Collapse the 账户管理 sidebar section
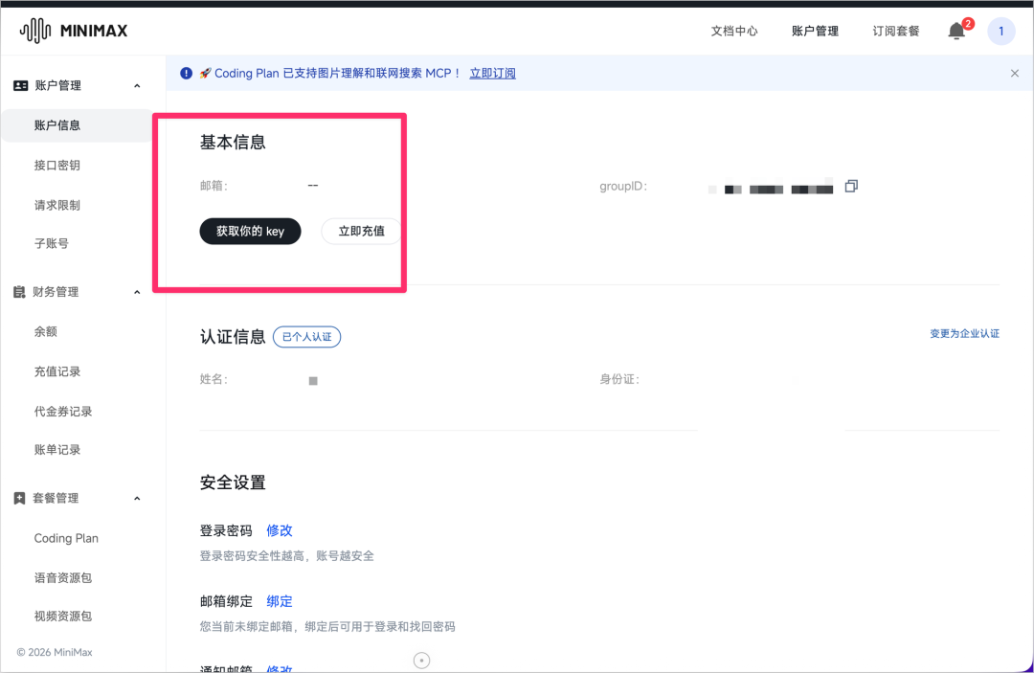This screenshot has width=1034, height=673. (x=136, y=84)
